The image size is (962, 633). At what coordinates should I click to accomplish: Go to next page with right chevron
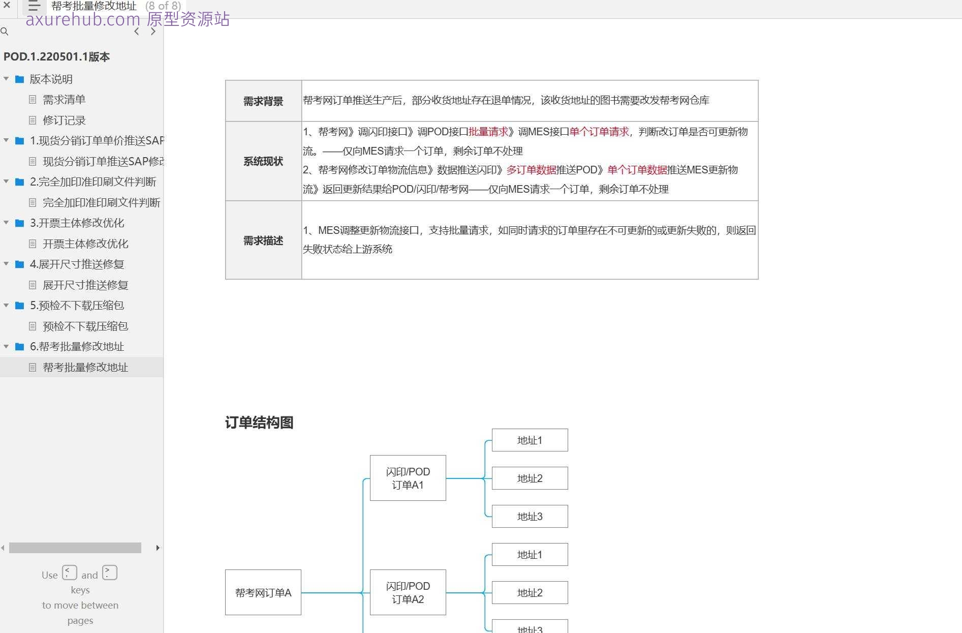tap(153, 32)
